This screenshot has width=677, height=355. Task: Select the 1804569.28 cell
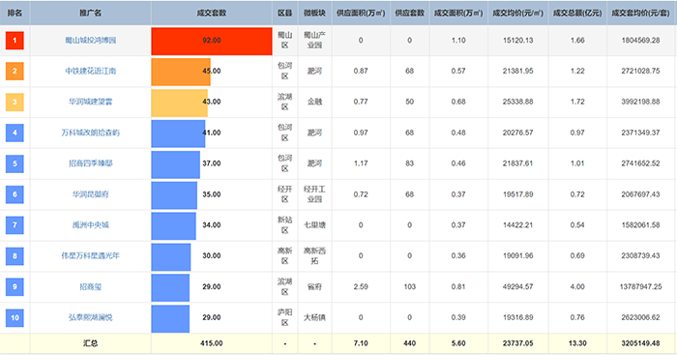point(640,41)
